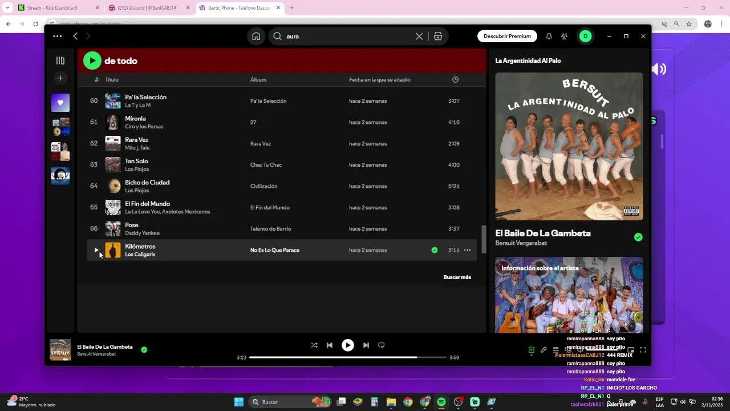Open the artist Ciro y los Persas
730x411 pixels.
point(144,126)
